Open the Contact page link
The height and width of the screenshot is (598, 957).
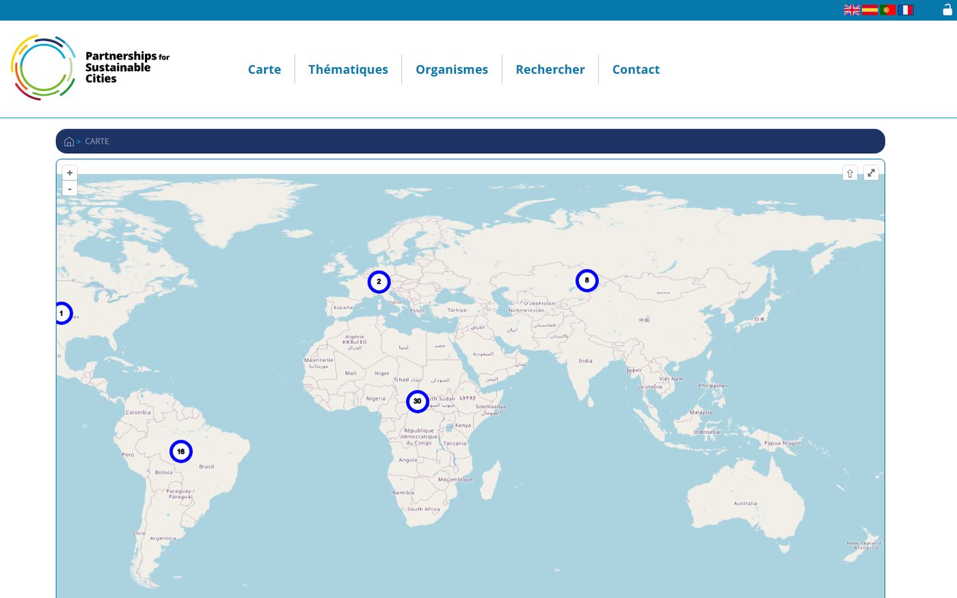click(636, 70)
